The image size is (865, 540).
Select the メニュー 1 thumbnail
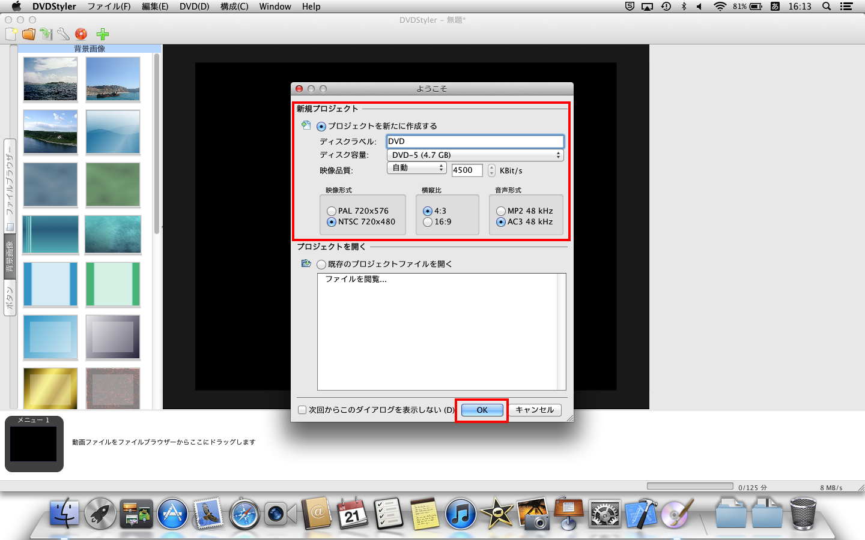[34, 444]
